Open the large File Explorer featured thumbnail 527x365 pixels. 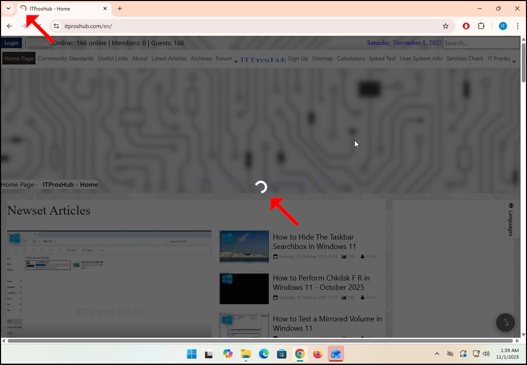[x=109, y=284]
